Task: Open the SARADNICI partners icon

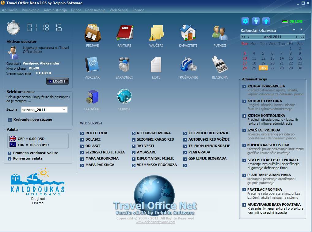Action: click(x=124, y=64)
